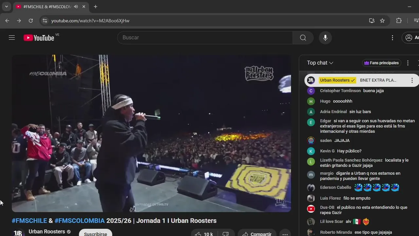This screenshot has height=236, width=419.
Task: Open the tab search dropdown arrow
Action: point(6,7)
